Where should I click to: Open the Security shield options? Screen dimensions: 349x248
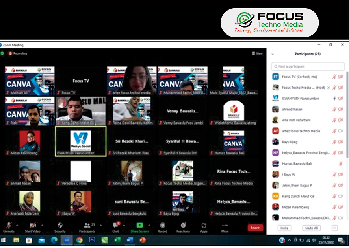coord(60,227)
